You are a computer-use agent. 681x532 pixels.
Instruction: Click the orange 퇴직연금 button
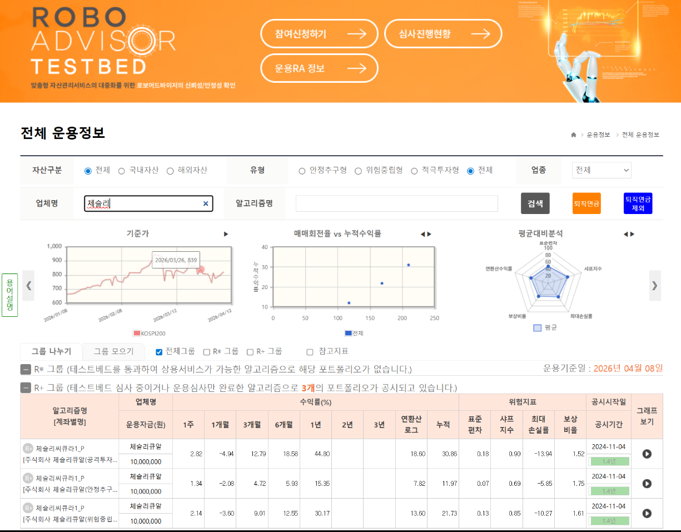[x=586, y=203]
